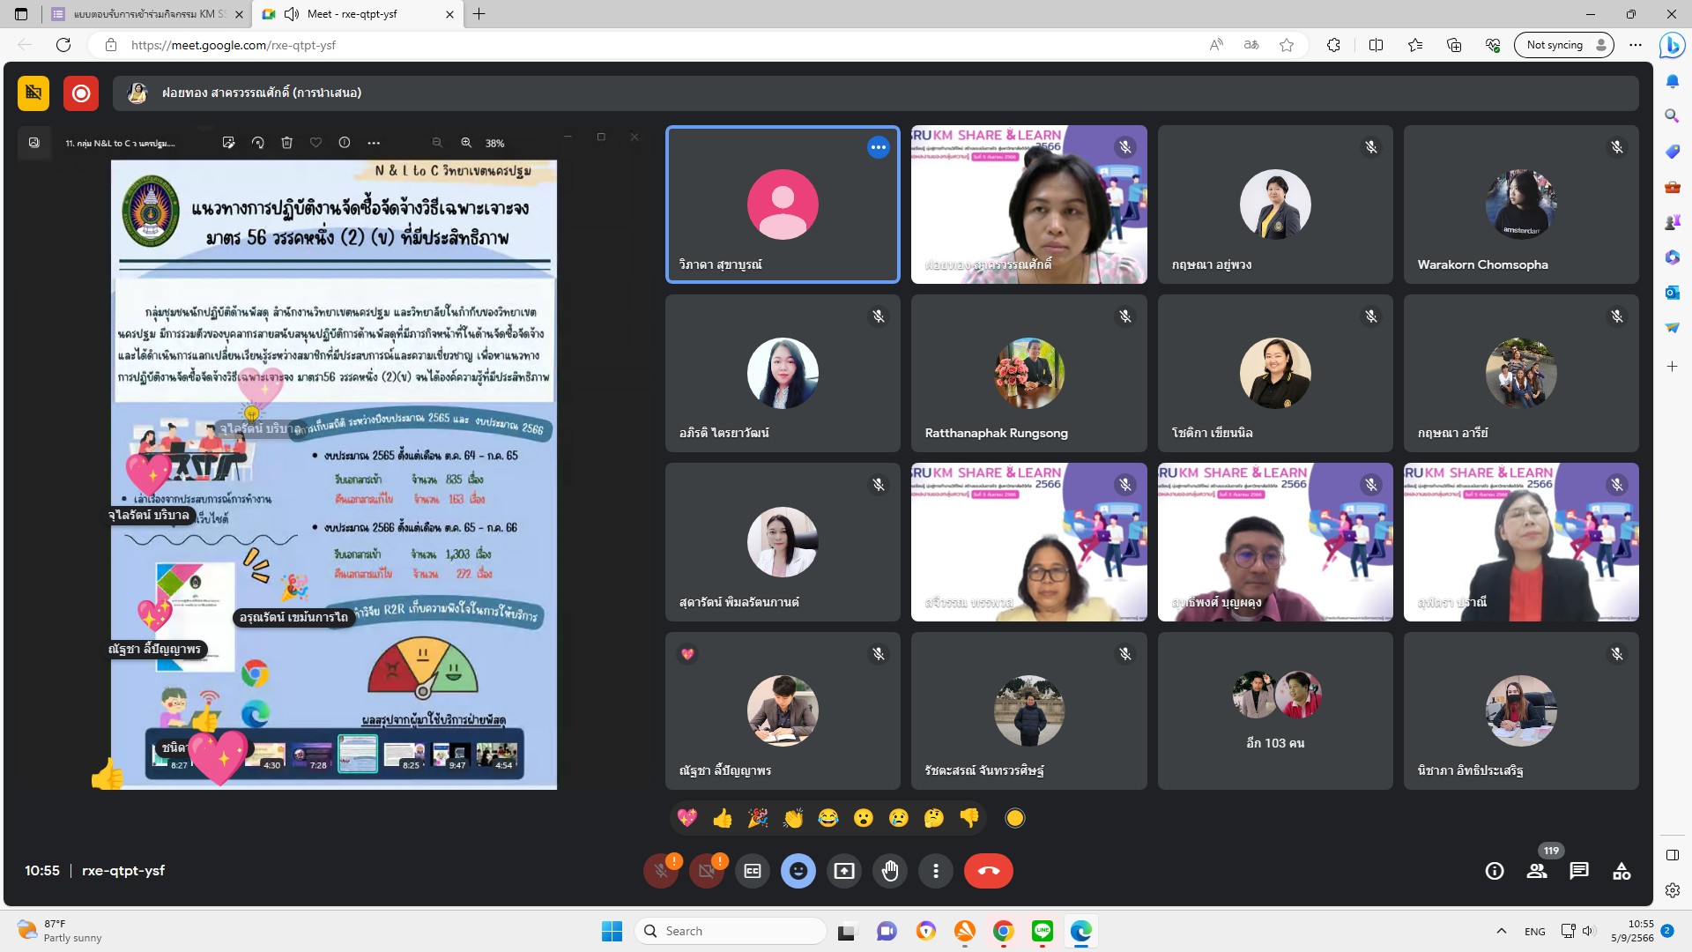1692x952 pixels.
Task: Raise hand in the meeting
Action: click(x=890, y=871)
